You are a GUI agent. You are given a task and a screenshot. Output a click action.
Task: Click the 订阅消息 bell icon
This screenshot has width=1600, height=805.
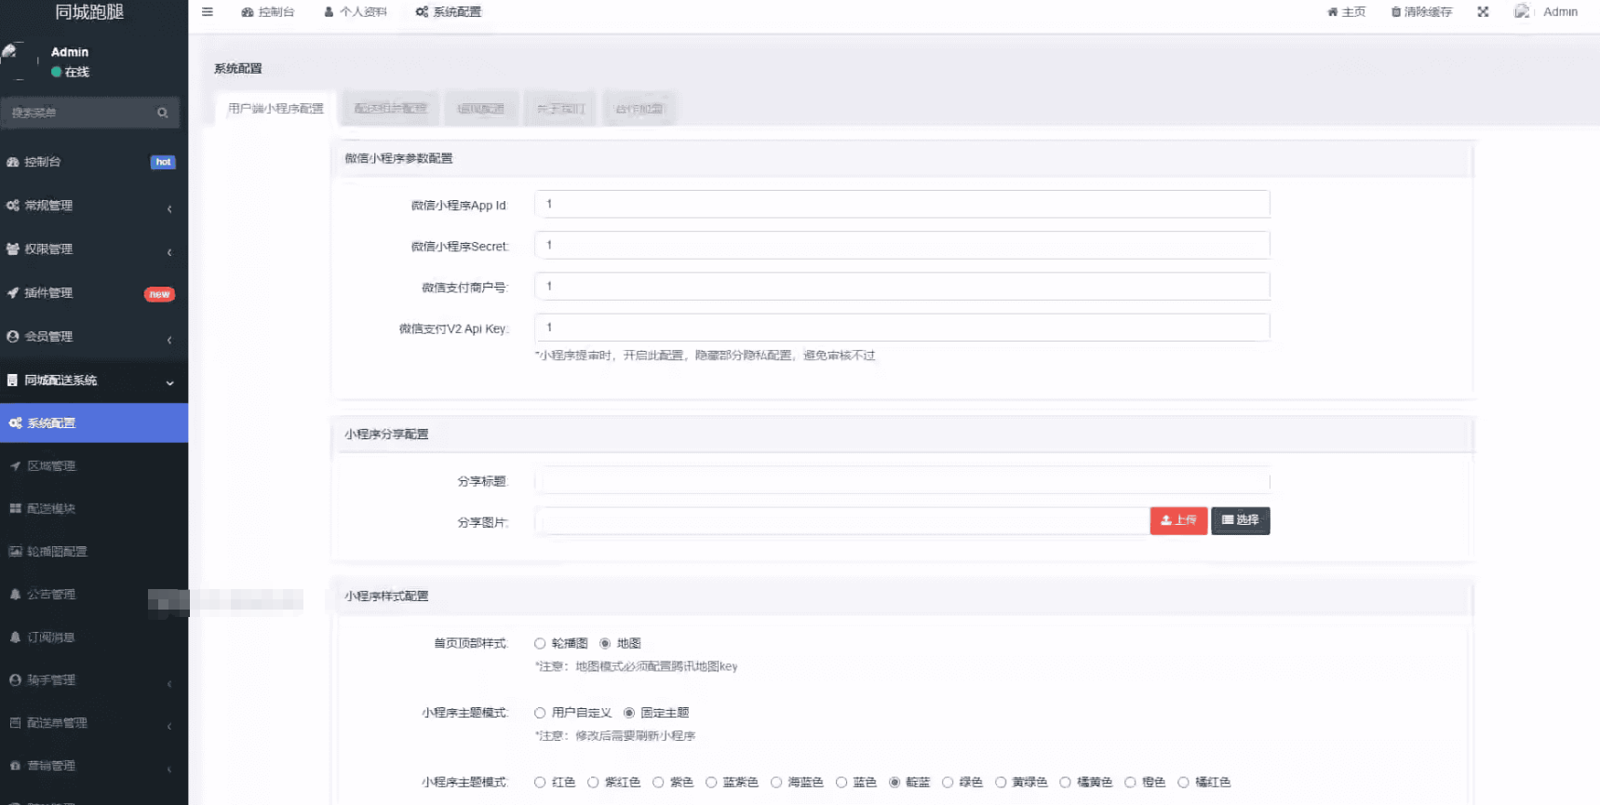coord(15,637)
